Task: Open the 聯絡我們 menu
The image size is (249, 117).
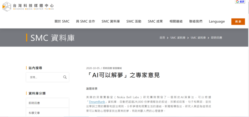Action: (196, 21)
